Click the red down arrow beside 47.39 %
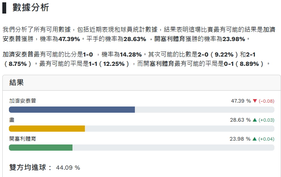Image resolution: width=281 pixels, height=177 pixels. pos(255,101)
